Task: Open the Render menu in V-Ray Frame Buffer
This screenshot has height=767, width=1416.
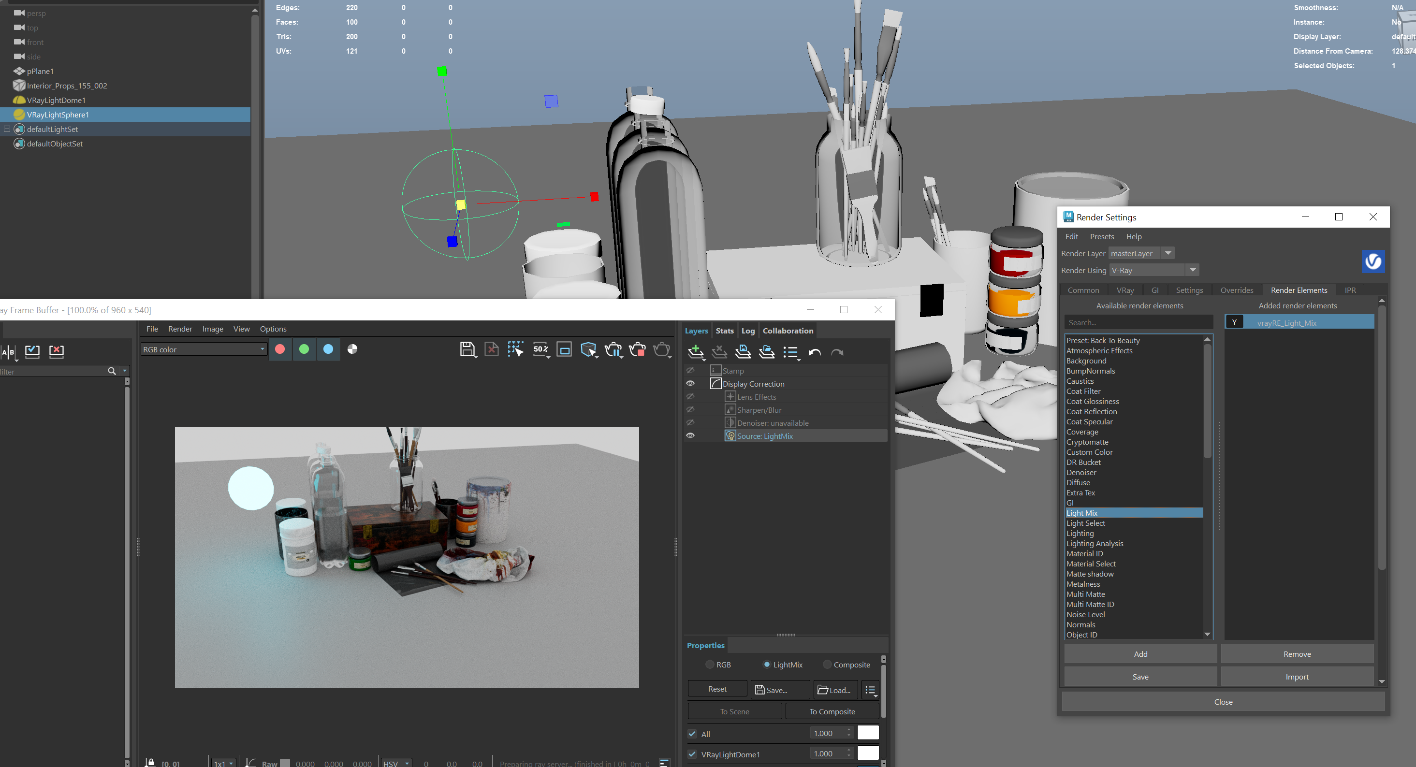Action: coord(180,329)
